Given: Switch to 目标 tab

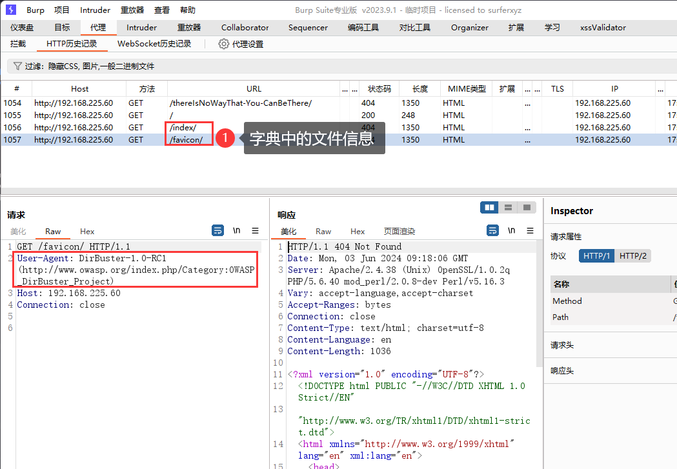Looking at the screenshot, I should pyautogui.click(x=62, y=28).
